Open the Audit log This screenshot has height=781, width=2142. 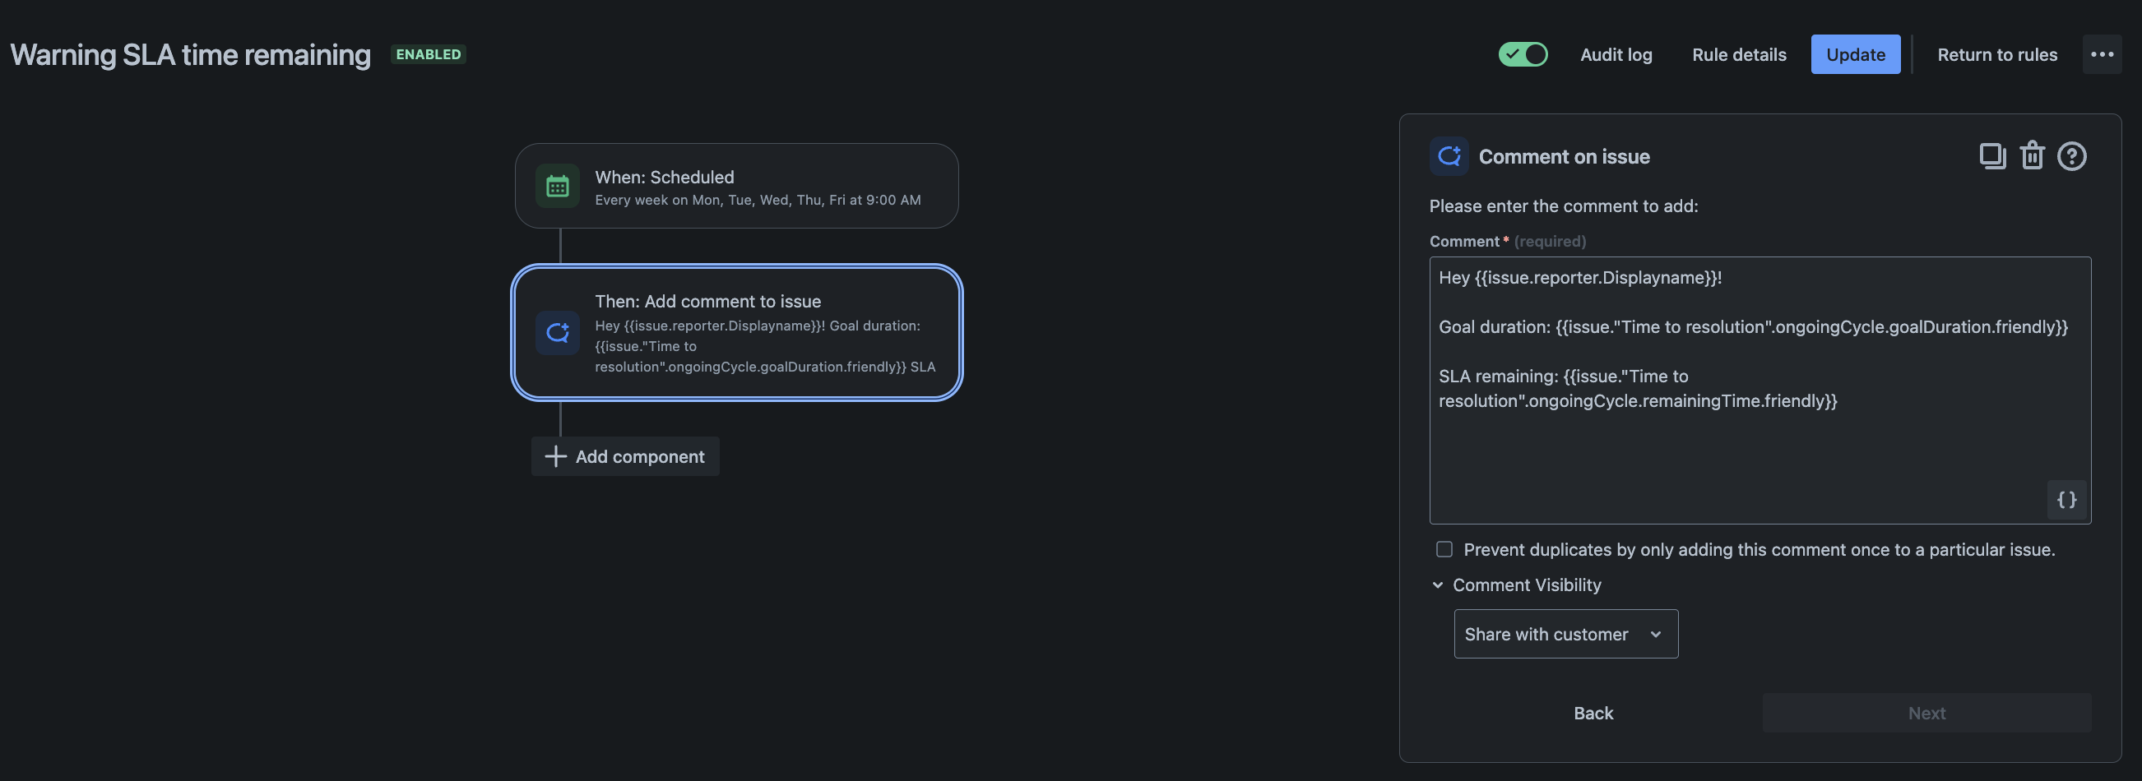pos(1616,55)
